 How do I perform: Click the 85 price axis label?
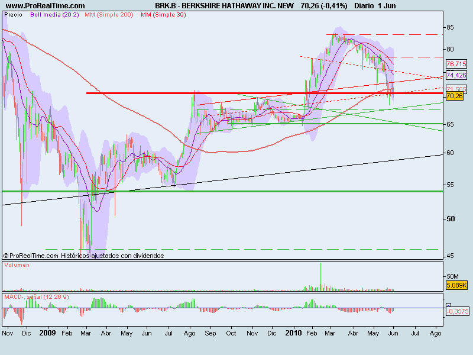click(450, 28)
